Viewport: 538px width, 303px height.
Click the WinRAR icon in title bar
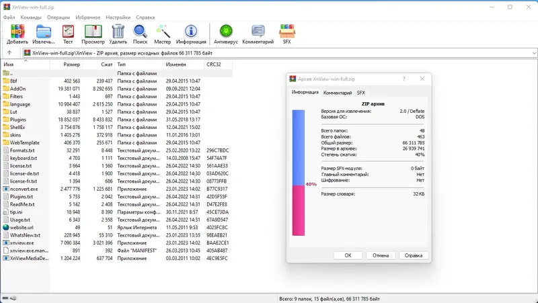point(7,7)
